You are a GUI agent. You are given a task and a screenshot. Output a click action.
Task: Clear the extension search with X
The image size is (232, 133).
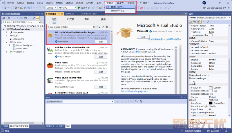coord(94,27)
